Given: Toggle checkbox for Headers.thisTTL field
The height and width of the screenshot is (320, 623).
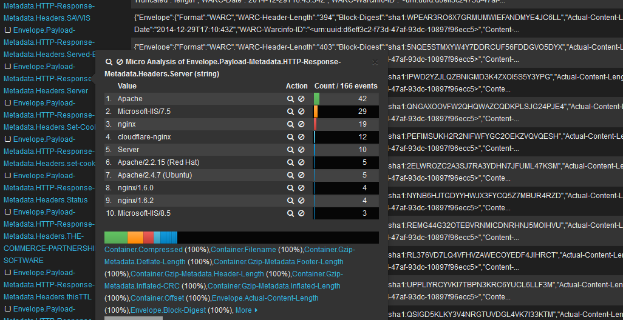Looking at the screenshot, I should (x=7, y=272).
